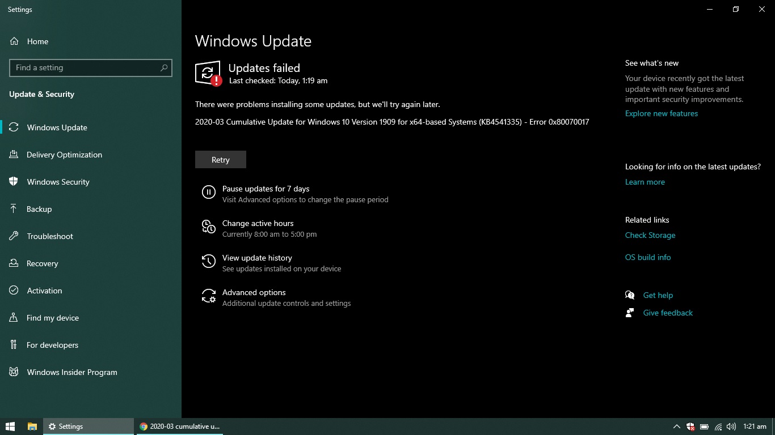Click the Backup upload arrow icon
This screenshot has width=775, height=435.
(x=14, y=209)
